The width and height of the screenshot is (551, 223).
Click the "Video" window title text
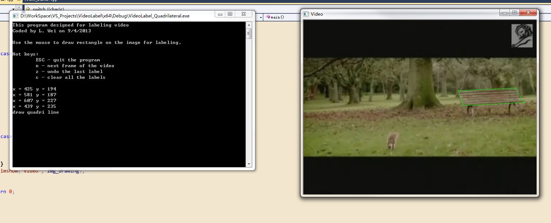click(317, 14)
